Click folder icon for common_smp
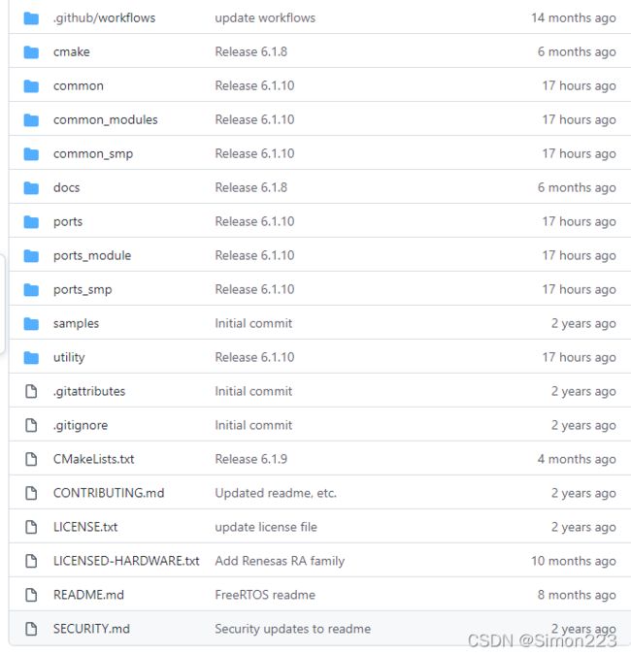 click(x=31, y=154)
